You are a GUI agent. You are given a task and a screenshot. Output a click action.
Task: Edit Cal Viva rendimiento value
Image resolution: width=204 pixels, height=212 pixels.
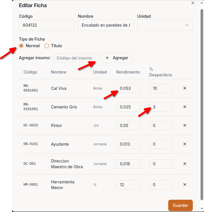point(128,88)
